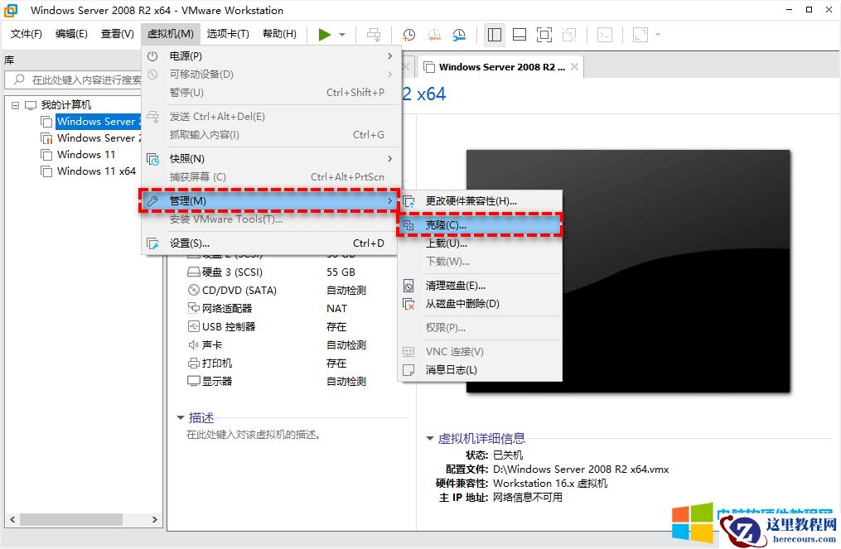
Task: Open the 文件(F) menu
Action: 26,34
